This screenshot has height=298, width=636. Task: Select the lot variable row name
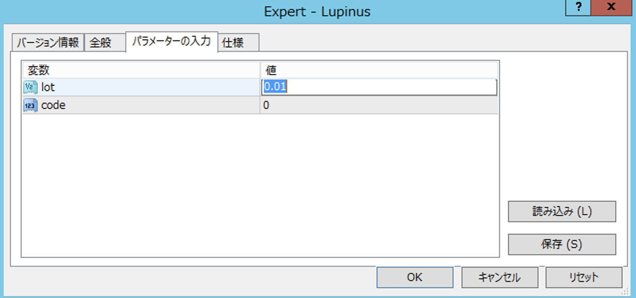point(48,87)
